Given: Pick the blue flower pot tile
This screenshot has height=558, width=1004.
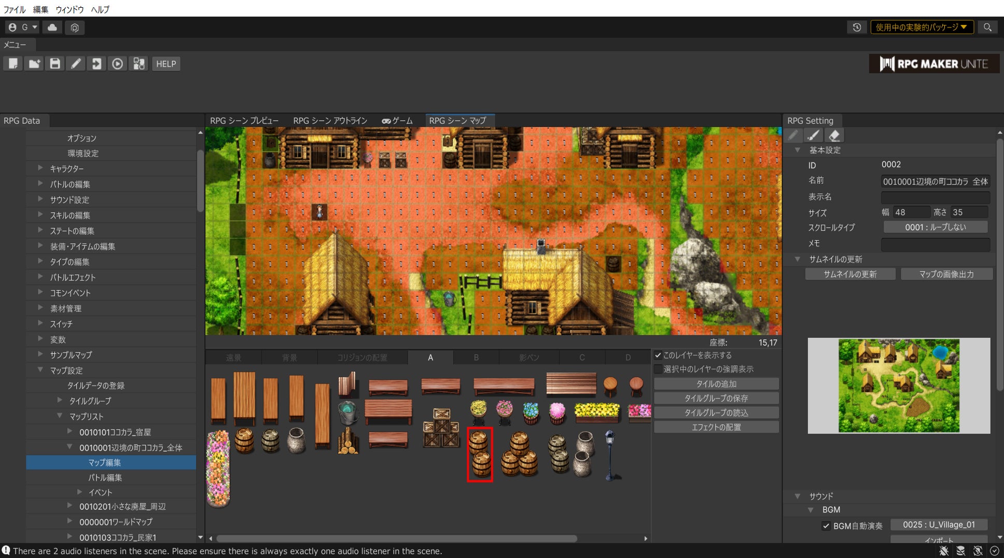Looking at the screenshot, I should (531, 413).
